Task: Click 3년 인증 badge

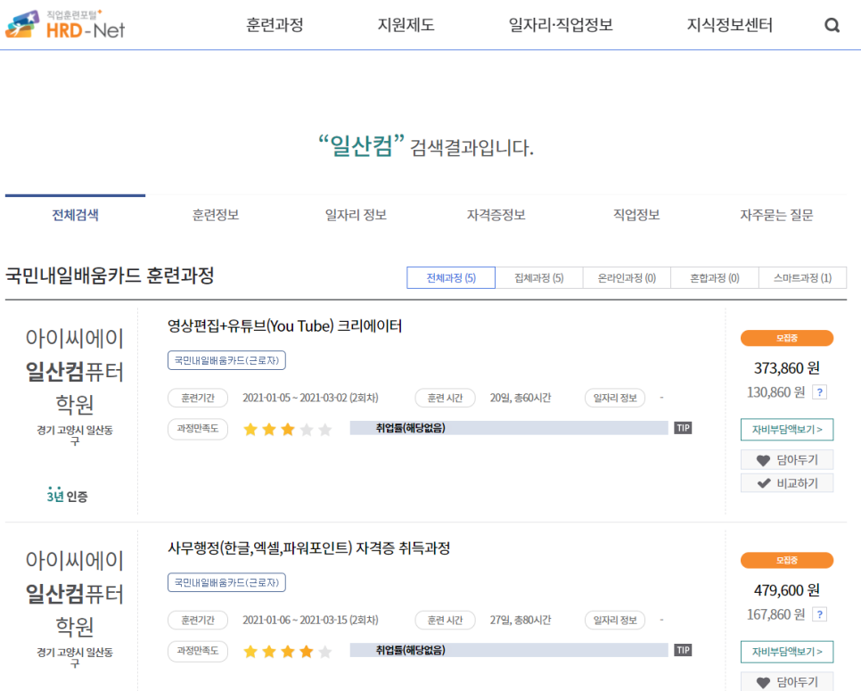Action: click(x=67, y=496)
